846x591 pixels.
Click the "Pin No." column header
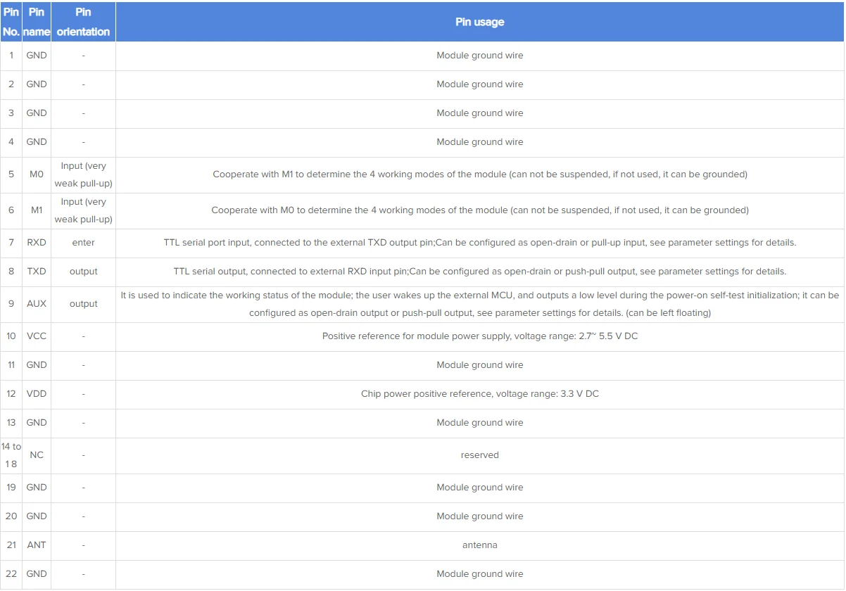pos(11,22)
